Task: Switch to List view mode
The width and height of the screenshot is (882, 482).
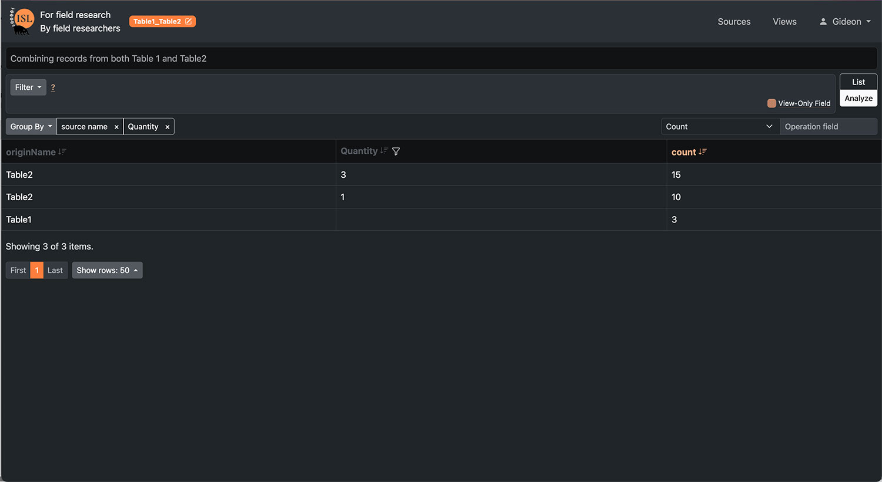Action: pyautogui.click(x=858, y=82)
